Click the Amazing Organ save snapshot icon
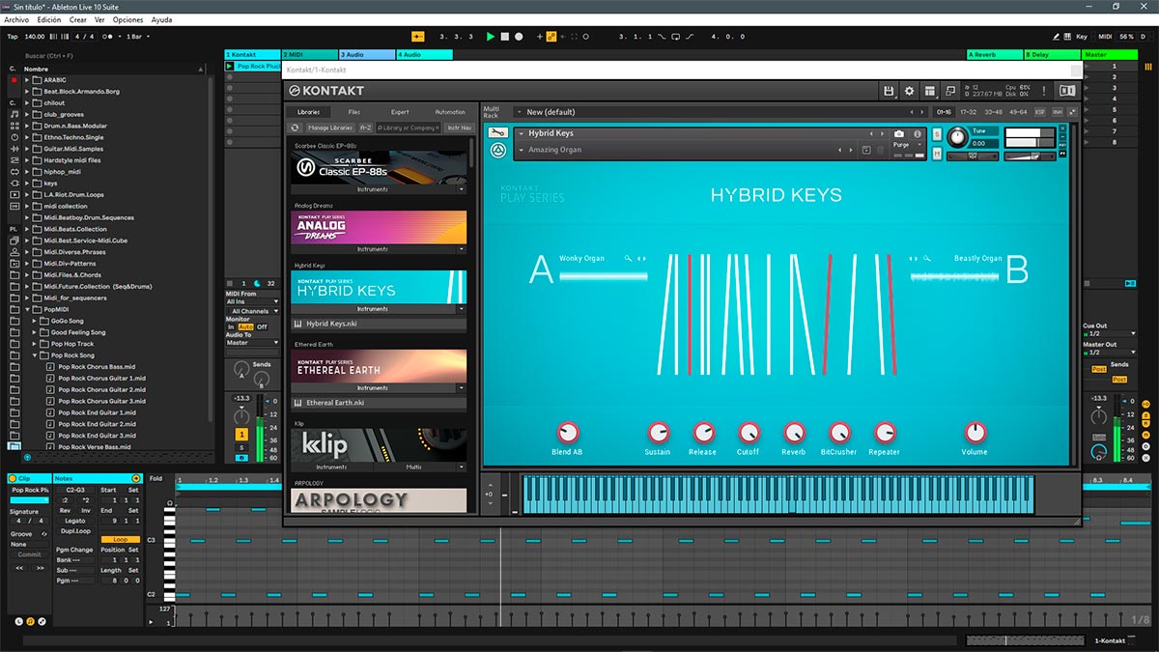 point(866,150)
